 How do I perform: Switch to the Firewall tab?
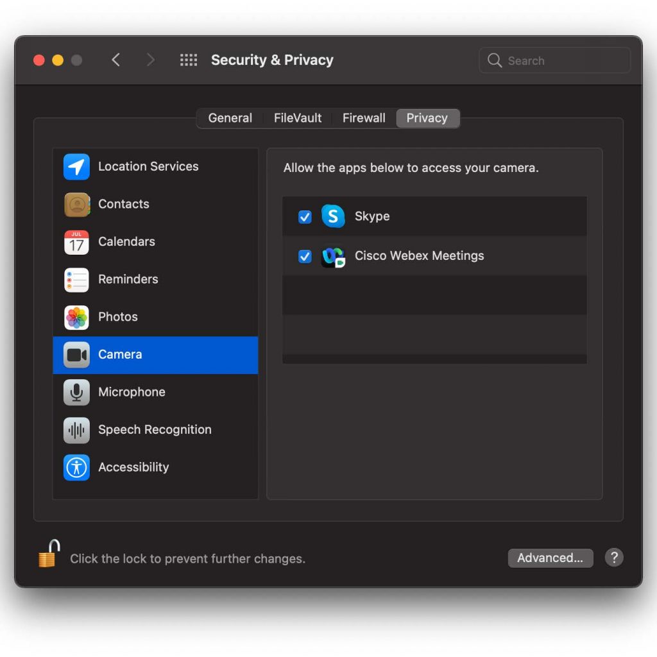pyautogui.click(x=364, y=118)
